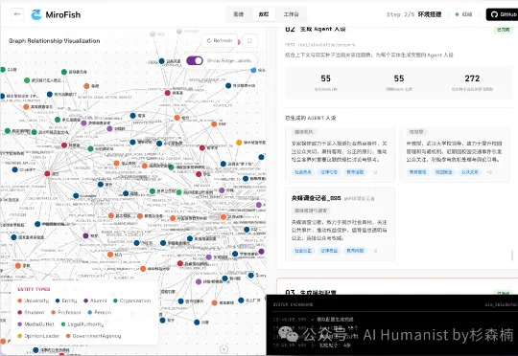Image resolution: width=518 pixels, height=356 pixels.
Task: Click the small circular icon below the graph
Action: [x=224, y=348]
